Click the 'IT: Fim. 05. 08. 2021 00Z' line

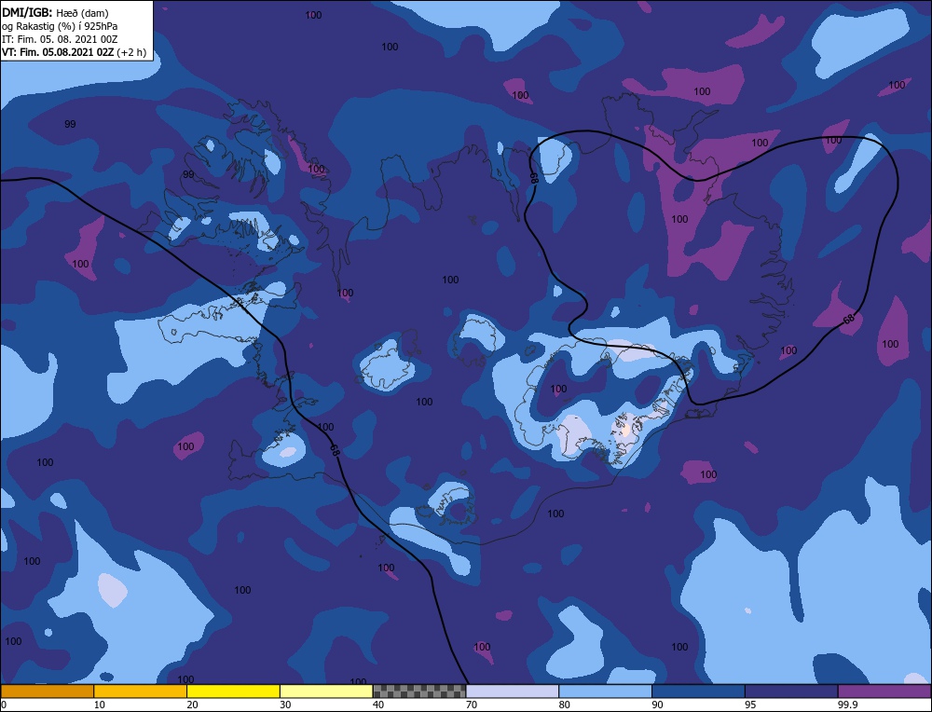[x=60, y=39]
